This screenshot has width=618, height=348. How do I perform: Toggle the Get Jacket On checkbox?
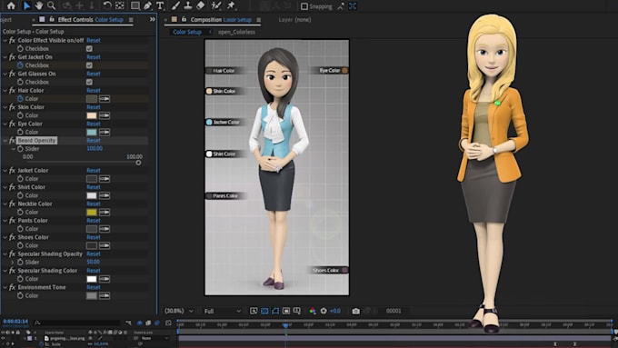pyautogui.click(x=89, y=65)
